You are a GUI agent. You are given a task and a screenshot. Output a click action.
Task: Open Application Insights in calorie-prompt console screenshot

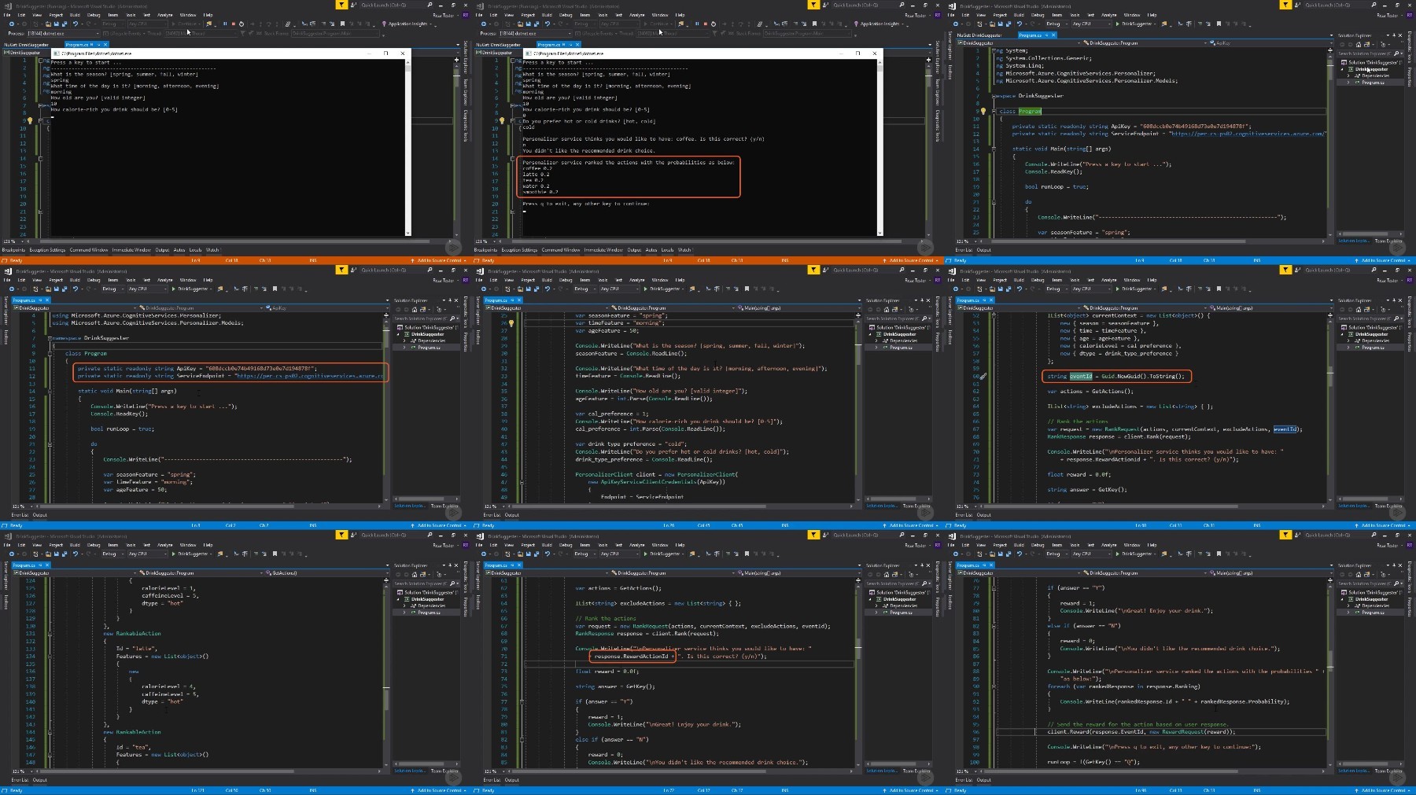coord(407,24)
